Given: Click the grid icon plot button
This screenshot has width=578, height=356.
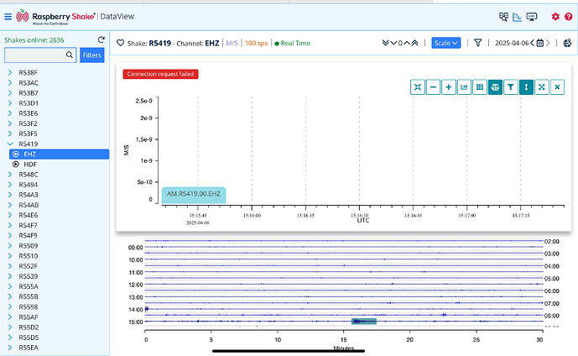Looking at the screenshot, I should click(480, 87).
